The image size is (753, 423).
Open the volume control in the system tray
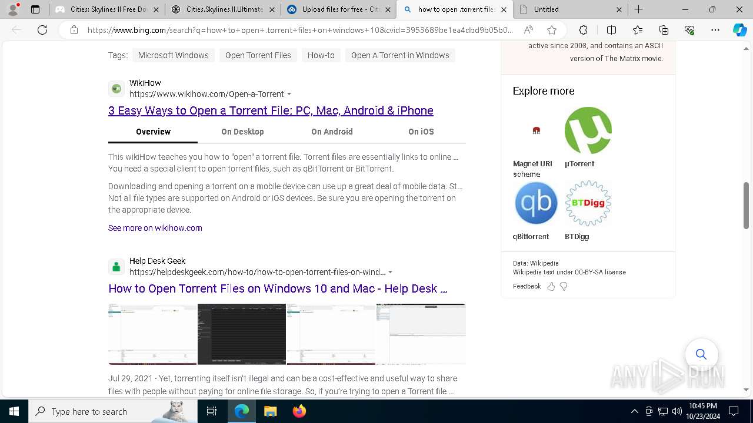(x=677, y=411)
